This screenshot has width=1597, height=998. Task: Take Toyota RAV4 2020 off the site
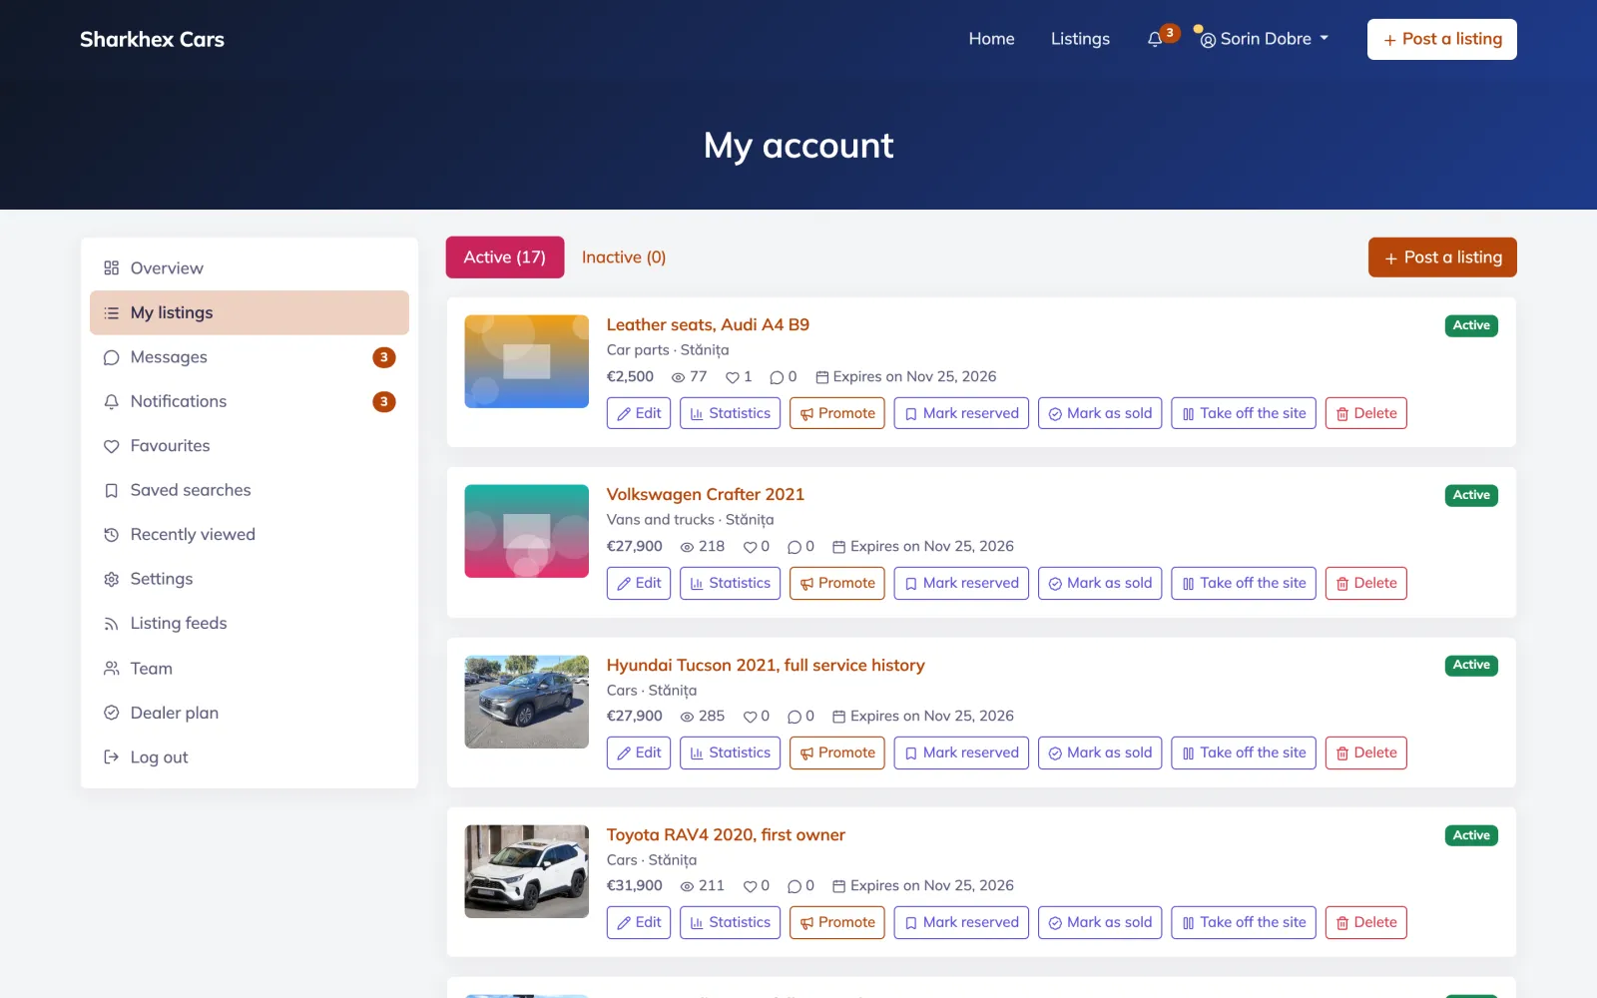pyautogui.click(x=1244, y=922)
